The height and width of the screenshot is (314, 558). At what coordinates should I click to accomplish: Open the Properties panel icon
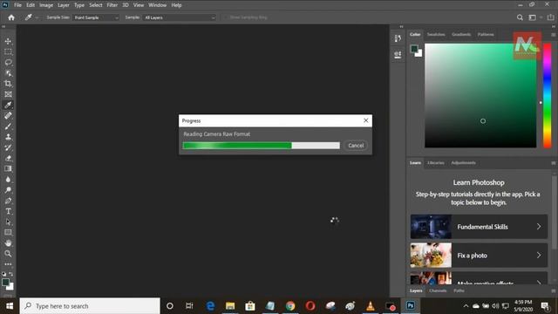pyautogui.click(x=398, y=54)
